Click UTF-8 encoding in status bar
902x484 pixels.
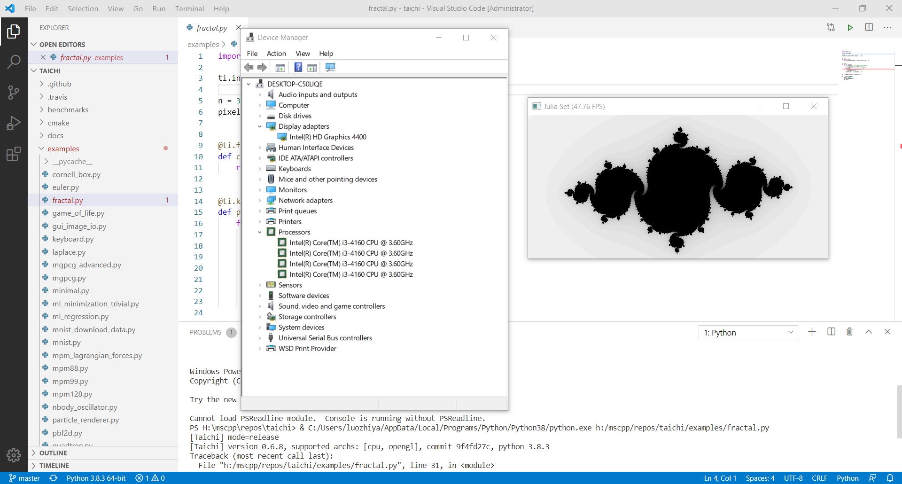tap(793, 478)
